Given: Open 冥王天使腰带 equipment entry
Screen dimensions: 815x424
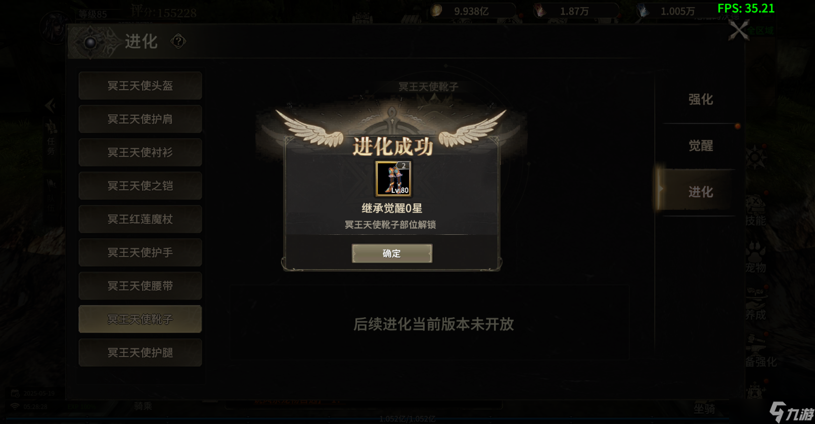Looking at the screenshot, I should [140, 286].
